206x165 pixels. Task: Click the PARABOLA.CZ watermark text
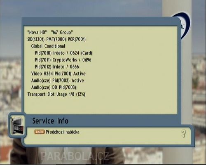click(75, 156)
